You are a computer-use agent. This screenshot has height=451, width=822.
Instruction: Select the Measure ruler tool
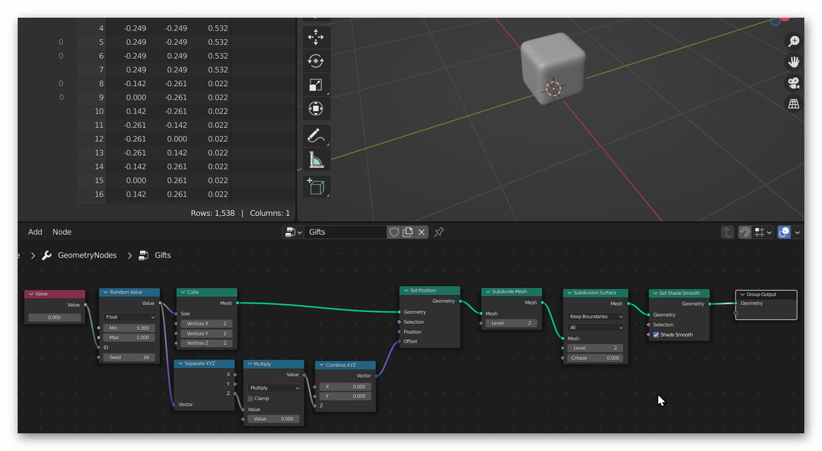coord(316,160)
